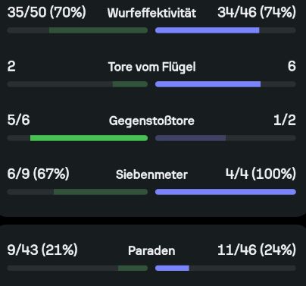Click the Siebenmeter label

click(151, 174)
